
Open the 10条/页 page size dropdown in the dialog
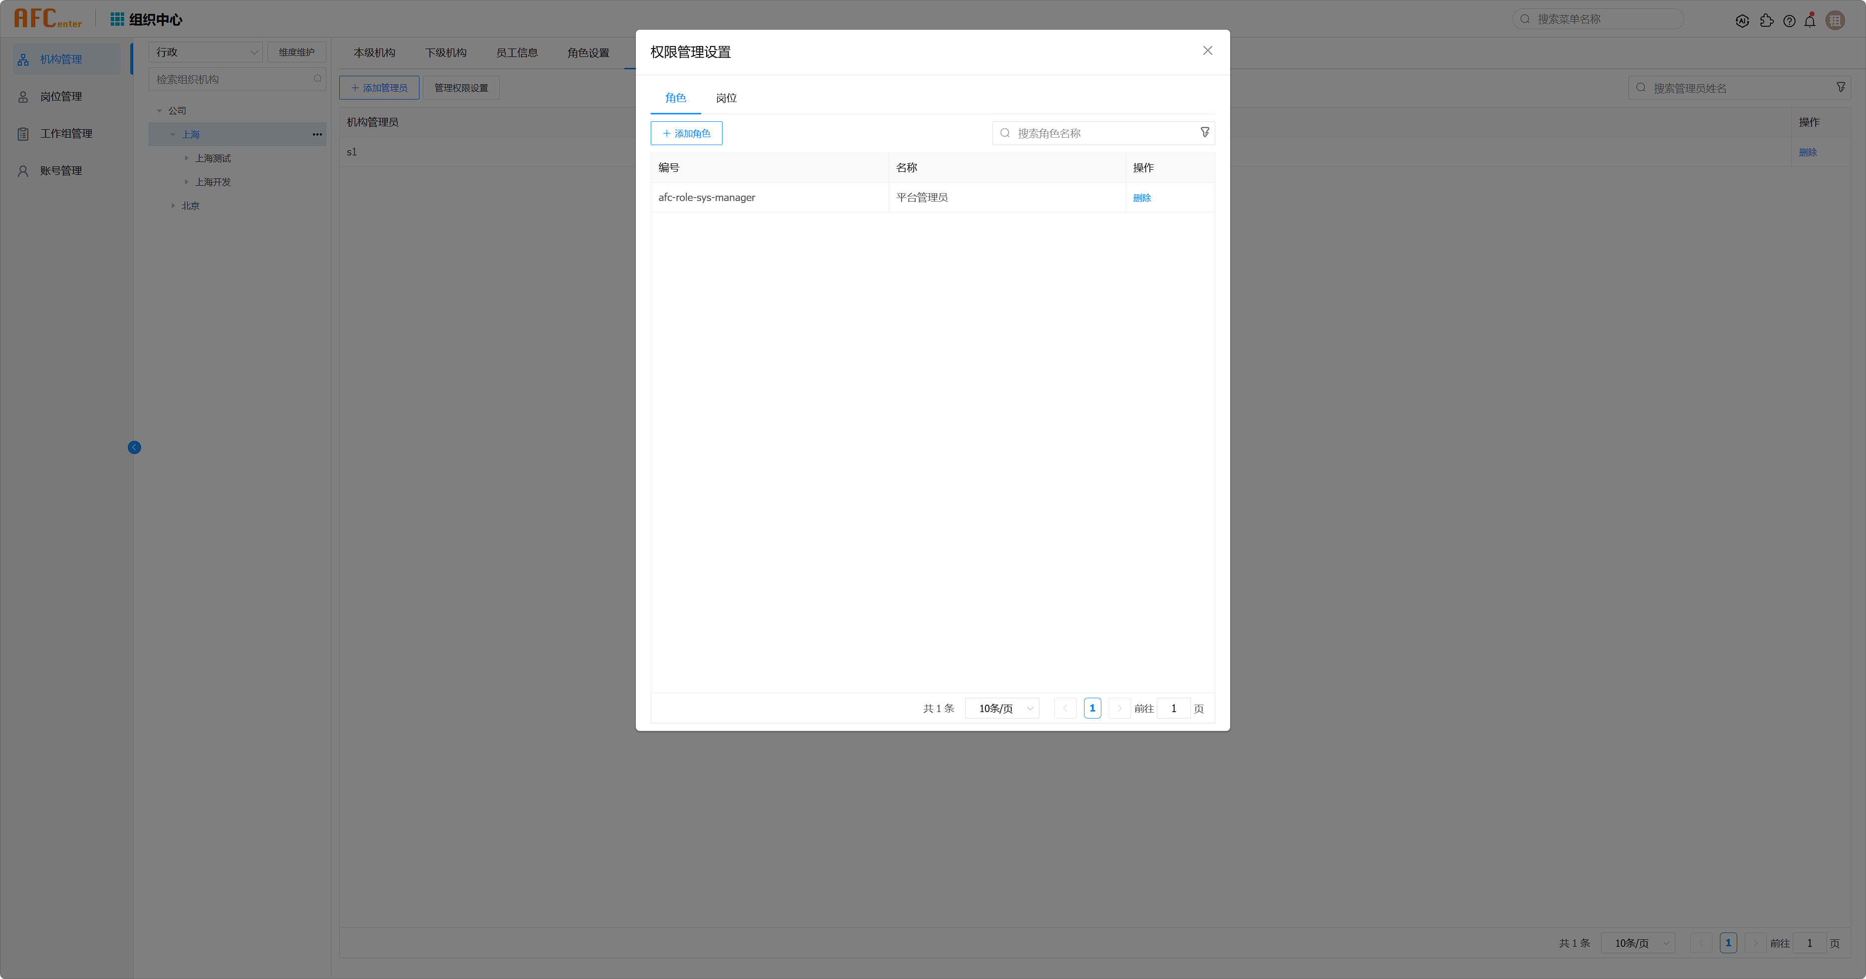click(1002, 708)
